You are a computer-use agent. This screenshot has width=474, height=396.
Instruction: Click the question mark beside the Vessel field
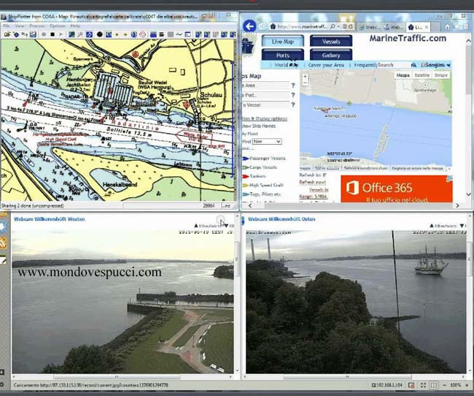[x=293, y=104]
